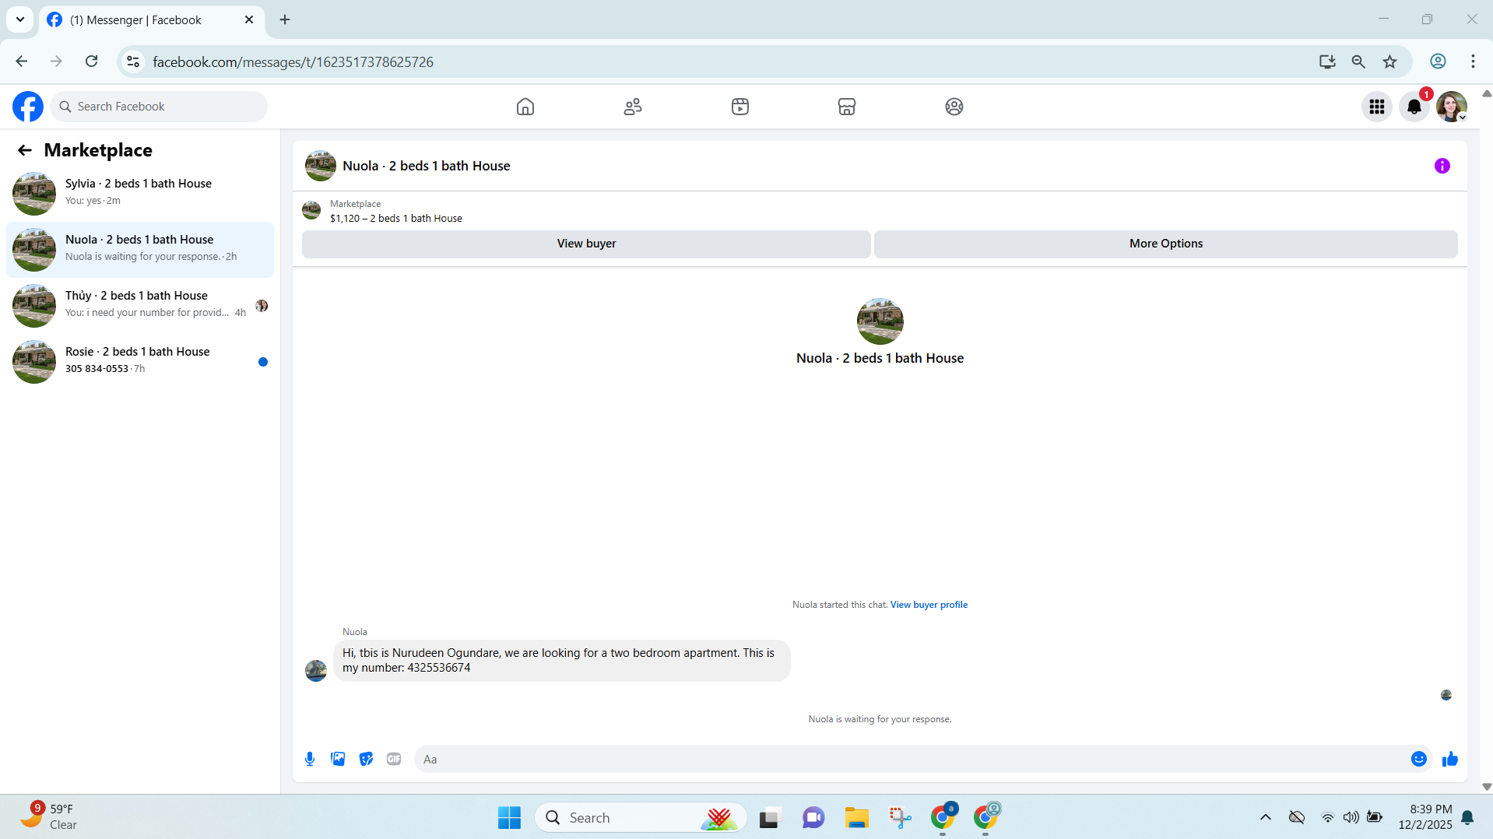1493x839 pixels.
Task: Open Thủy's 2 beds 1 bath chat
Action: [x=140, y=305]
